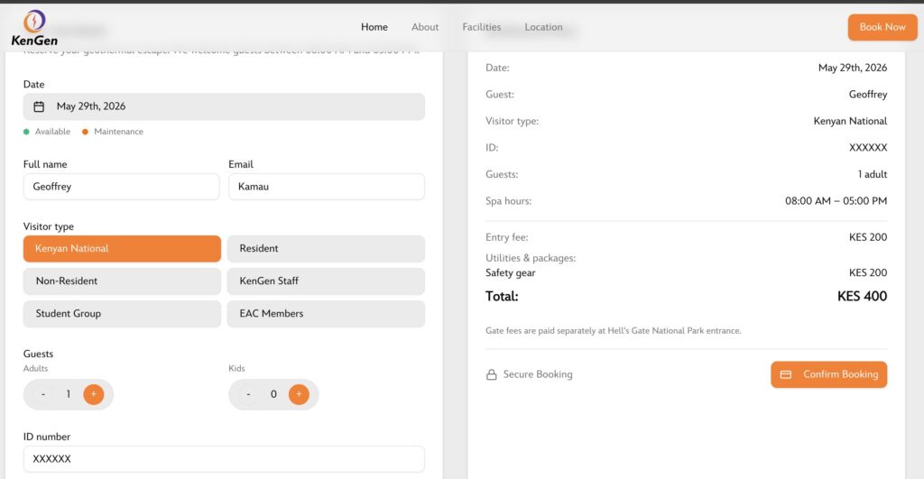Open the date picker showing May 29th, 2026
Screen dimensions: 924x479
click(x=224, y=106)
